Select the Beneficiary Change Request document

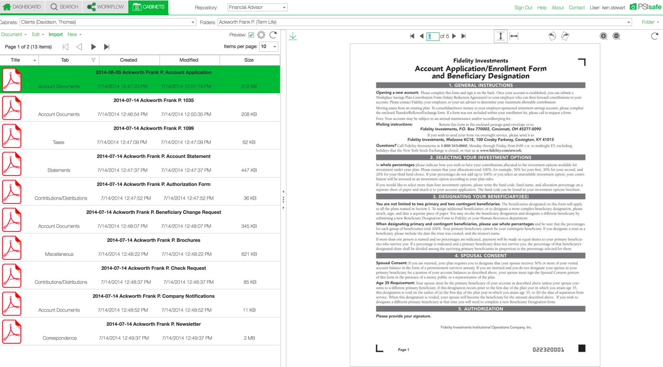[x=140, y=219]
